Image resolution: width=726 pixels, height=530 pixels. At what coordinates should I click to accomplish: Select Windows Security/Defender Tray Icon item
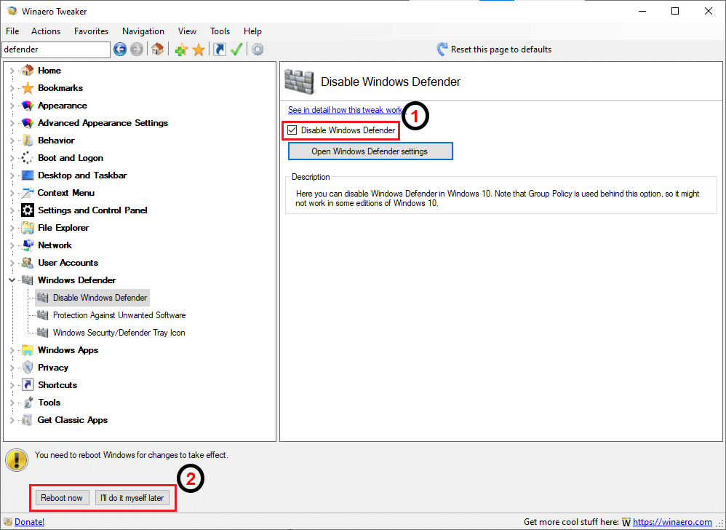pyautogui.click(x=119, y=333)
